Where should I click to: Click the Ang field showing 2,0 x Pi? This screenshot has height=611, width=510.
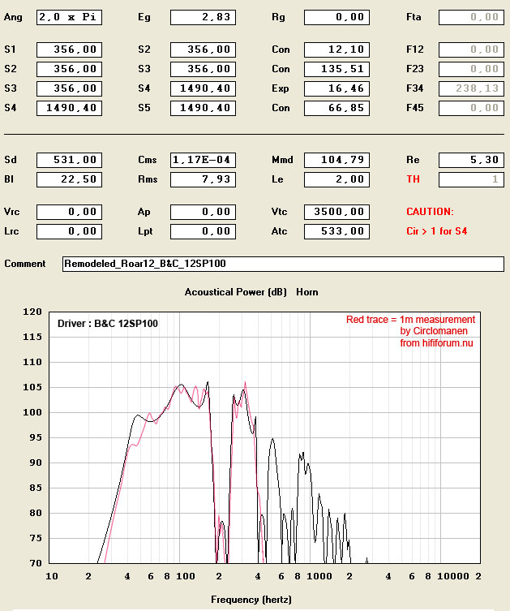tap(69, 18)
